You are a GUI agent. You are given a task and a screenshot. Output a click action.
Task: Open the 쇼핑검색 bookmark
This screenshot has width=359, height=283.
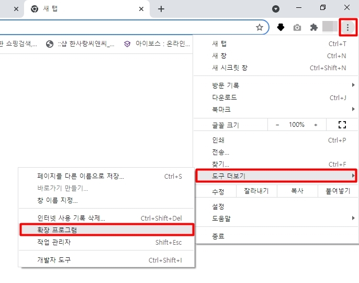[x=18, y=43]
